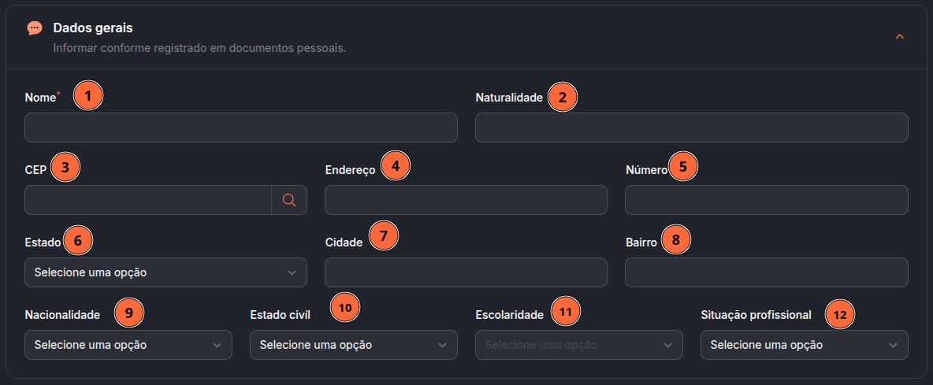Click the orange marker number 12
Image resolution: width=933 pixels, height=385 pixels.
tap(839, 315)
